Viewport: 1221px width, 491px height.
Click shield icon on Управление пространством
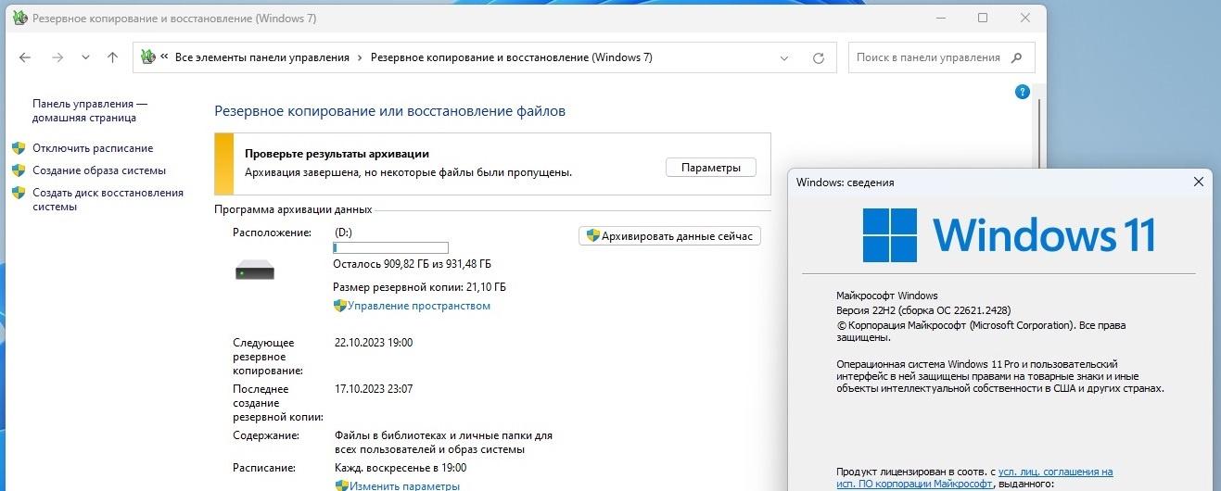(x=339, y=306)
